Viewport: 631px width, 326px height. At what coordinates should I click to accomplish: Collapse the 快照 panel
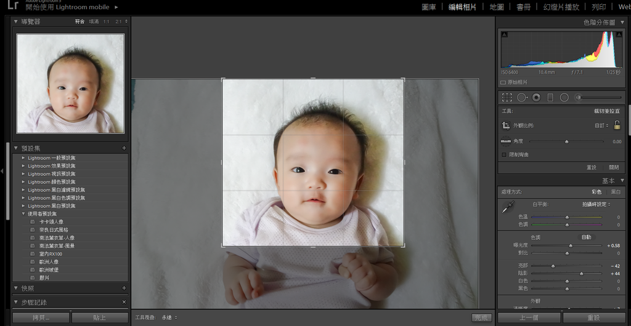[x=15, y=288]
